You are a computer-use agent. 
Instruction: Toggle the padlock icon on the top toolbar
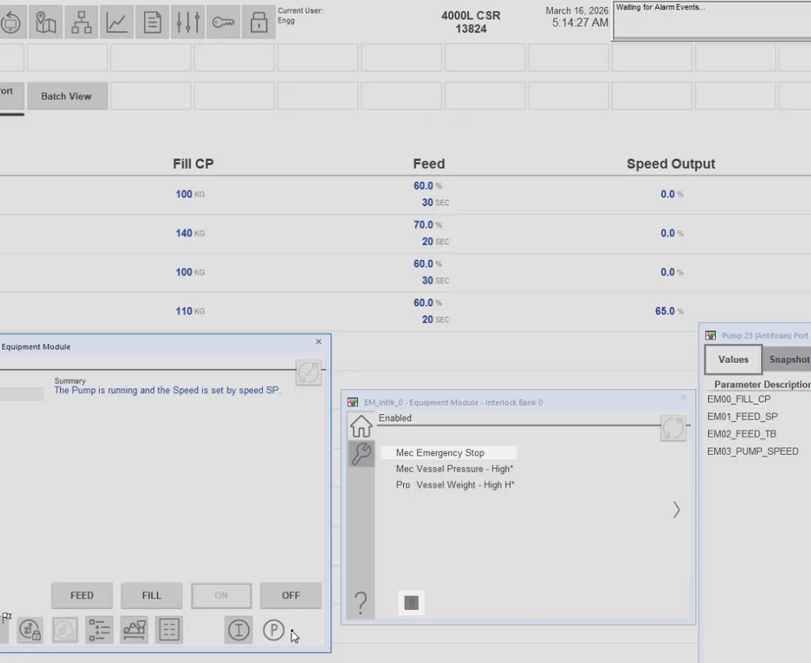tap(260, 21)
